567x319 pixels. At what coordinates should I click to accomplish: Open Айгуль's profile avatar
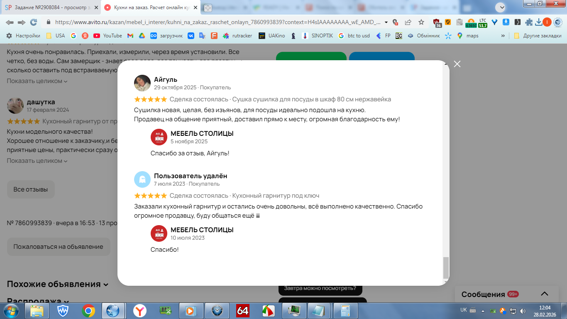click(x=142, y=83)
